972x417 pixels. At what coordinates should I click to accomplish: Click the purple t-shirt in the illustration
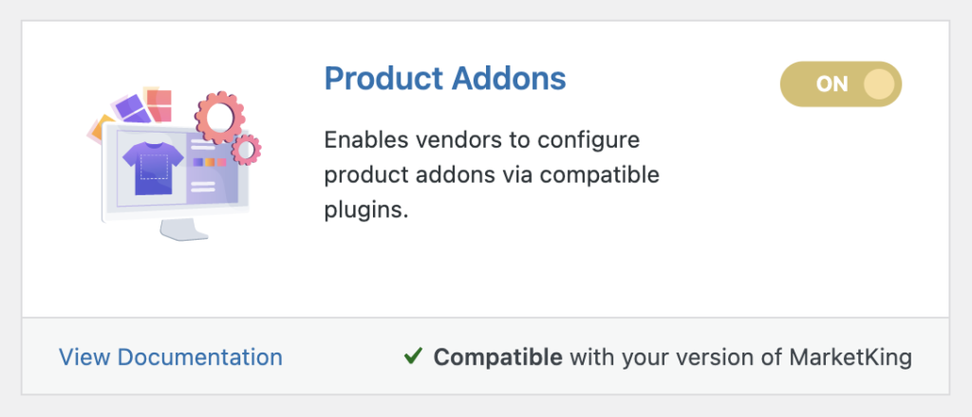(x=153, y=169)
